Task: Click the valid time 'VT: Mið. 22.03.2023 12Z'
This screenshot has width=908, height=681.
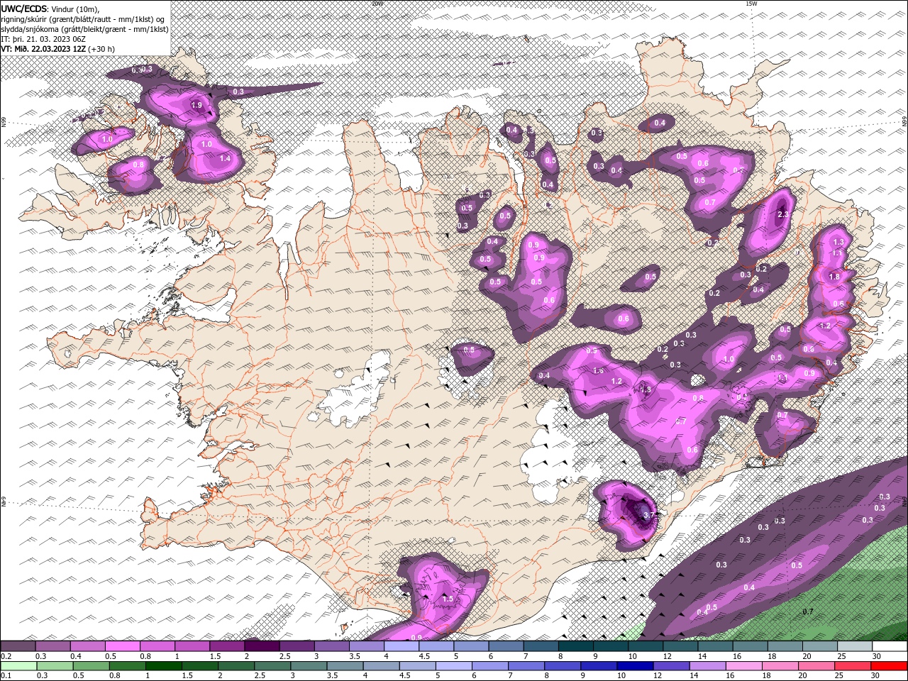Action: [43, 49]
